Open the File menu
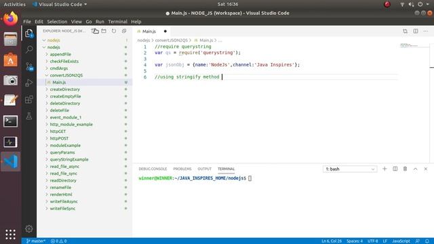 [27, 22]
